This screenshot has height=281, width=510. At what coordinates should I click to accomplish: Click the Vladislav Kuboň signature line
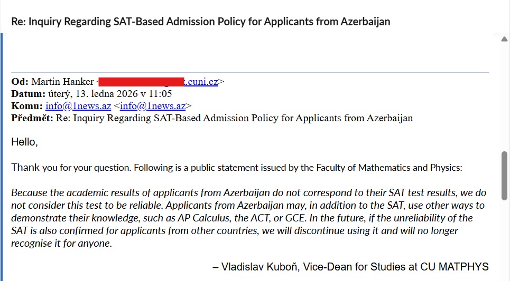(350, 267)
